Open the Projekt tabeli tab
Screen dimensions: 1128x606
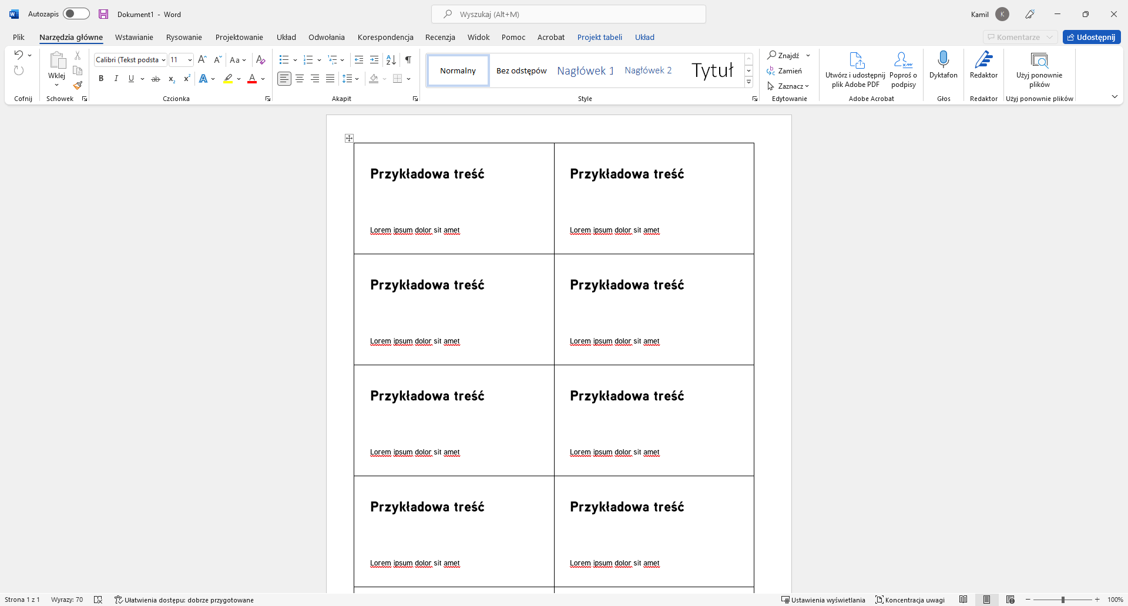(599, 37)
